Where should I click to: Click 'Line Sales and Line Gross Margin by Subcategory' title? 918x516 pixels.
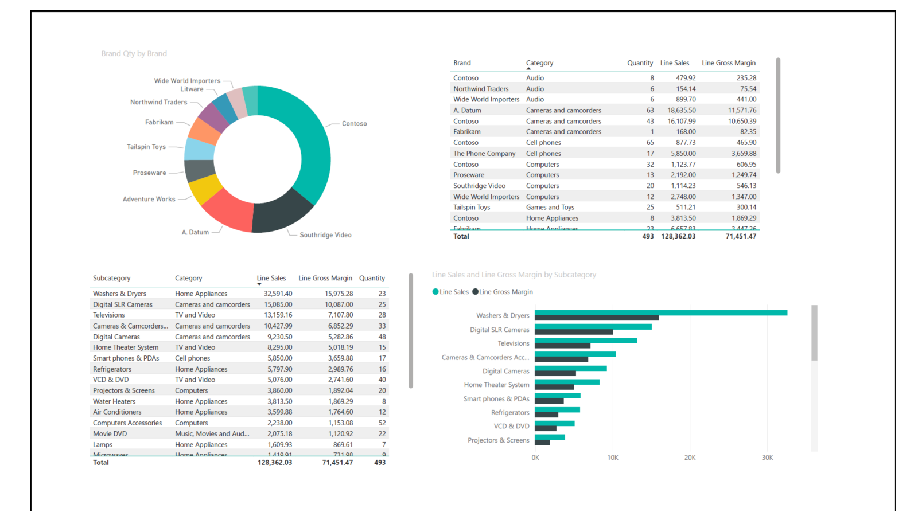(x=514, y=275)
